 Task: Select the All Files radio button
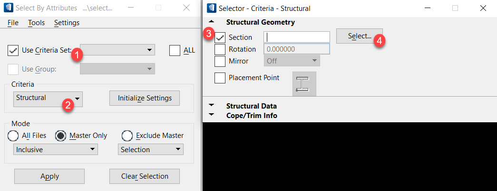point(13,136)
